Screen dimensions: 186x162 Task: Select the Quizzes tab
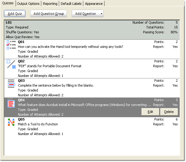click(x=8, y=3)
